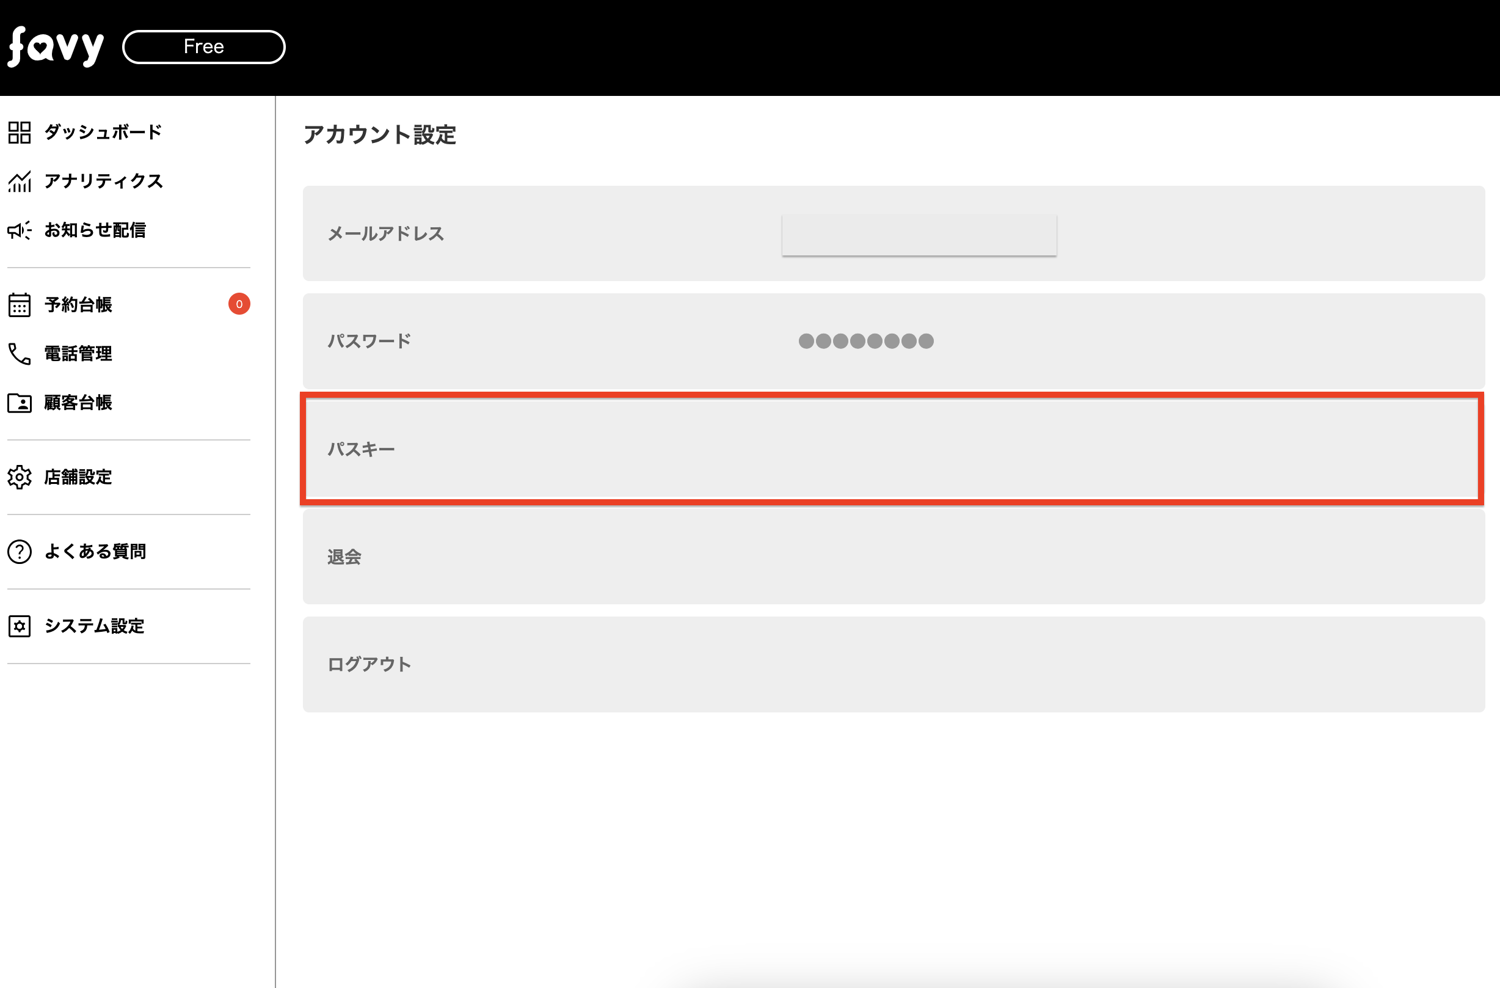Click the dashboard grid icon
The height and width of the screenshot is (988, 1500).
click(x=20, y=133)
